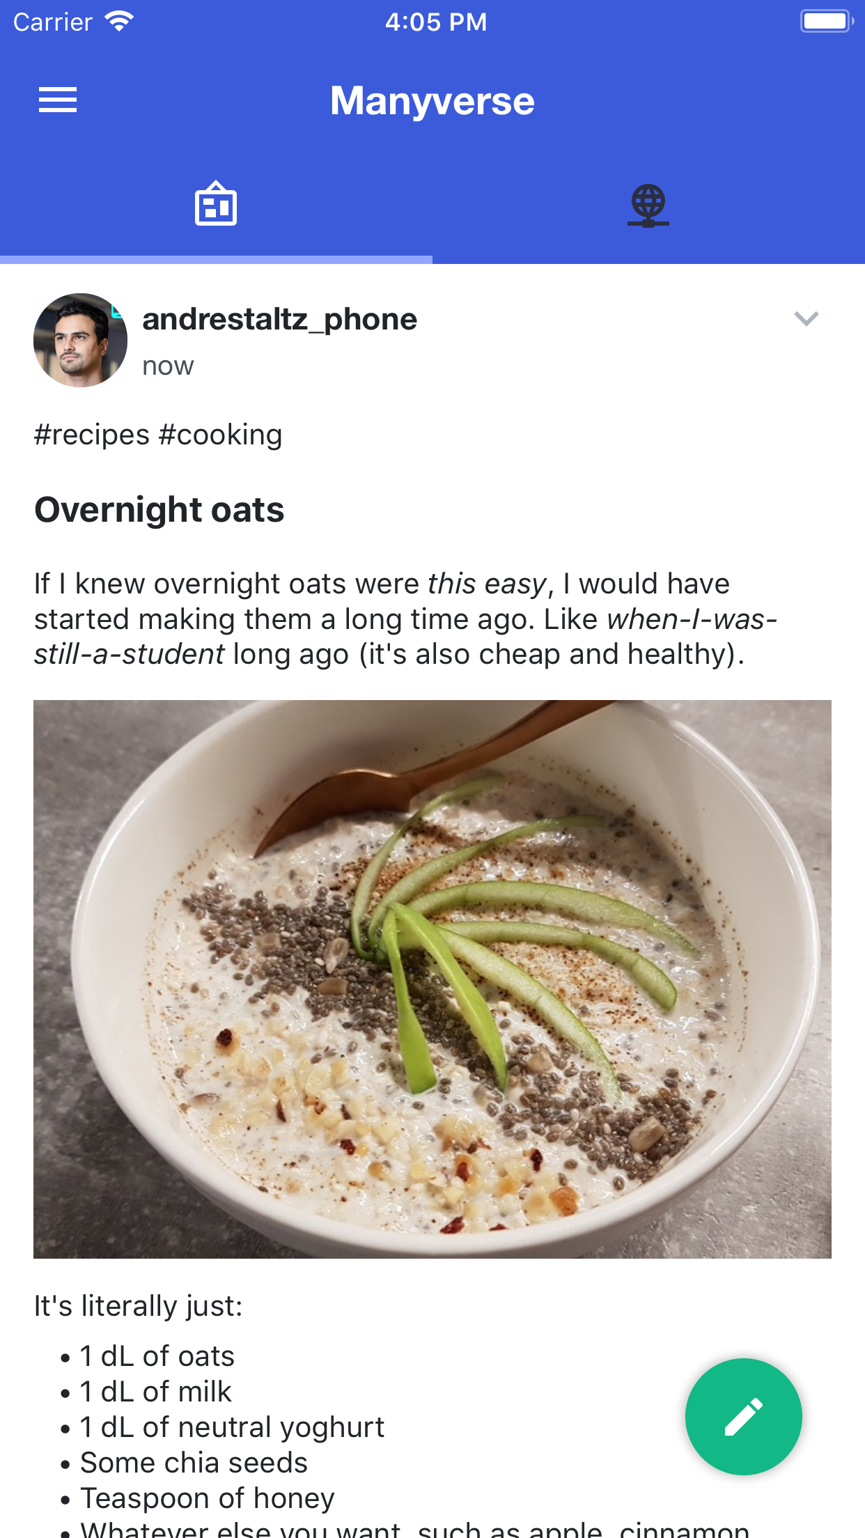This screenshot has width=865, height=1538.
Task: Tap the Carrier label in status bar
Action: [x=53, y=22]
